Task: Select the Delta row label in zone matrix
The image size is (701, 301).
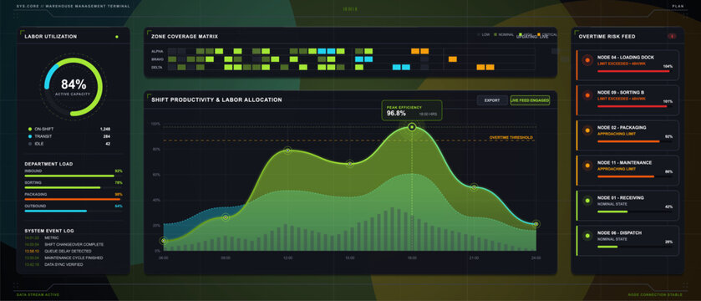Action: pos(157,68)
